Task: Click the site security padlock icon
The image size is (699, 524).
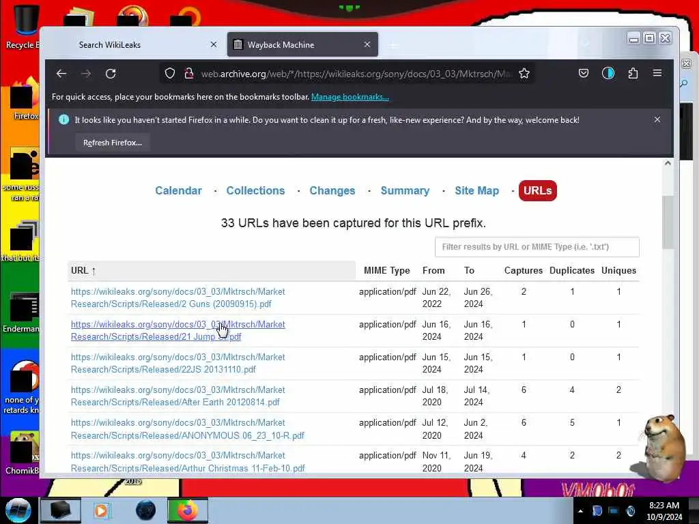Action: pos(189,74)
